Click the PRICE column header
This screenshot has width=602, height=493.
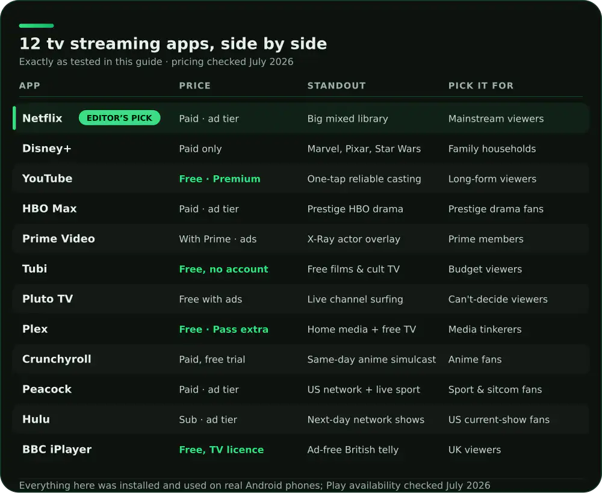194,85
